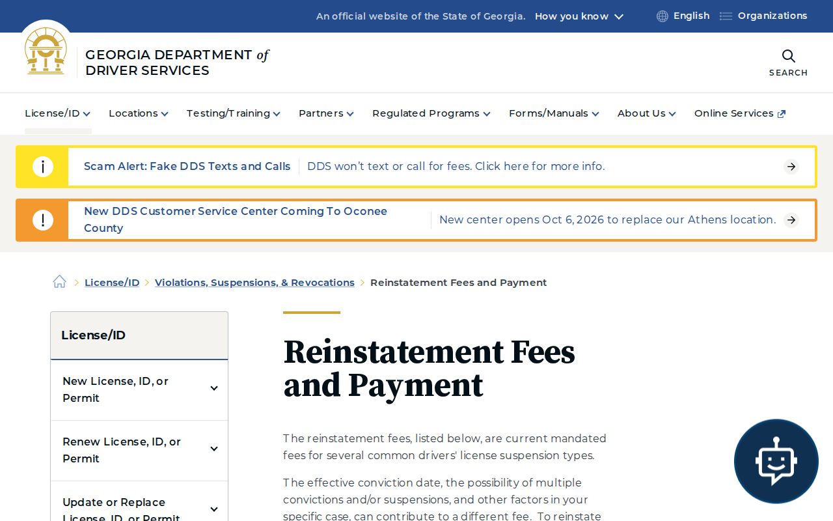Open the Organizations list

tap(772, 16)
